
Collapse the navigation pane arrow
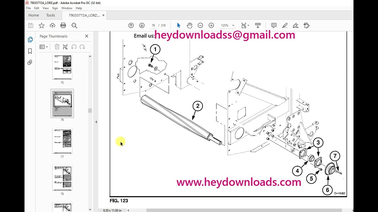click(x=96, y=122)
